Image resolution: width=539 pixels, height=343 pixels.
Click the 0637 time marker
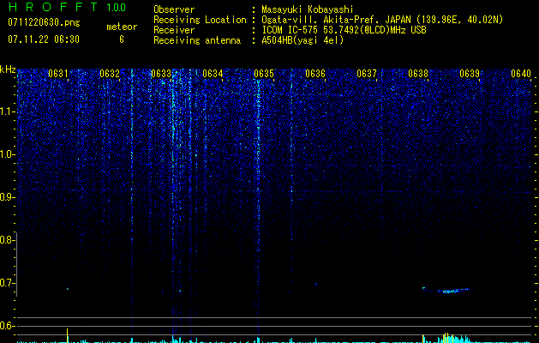(x=367, y=74)
